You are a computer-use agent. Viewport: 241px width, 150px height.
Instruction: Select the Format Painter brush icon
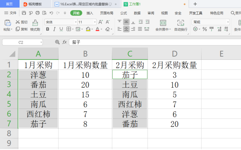pyautogui.click(x=35, y=23)
